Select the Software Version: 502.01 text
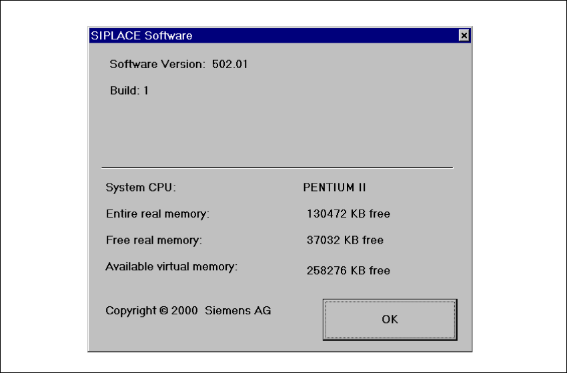The width and height of the screenshot is (567, 373). point(179,64)
